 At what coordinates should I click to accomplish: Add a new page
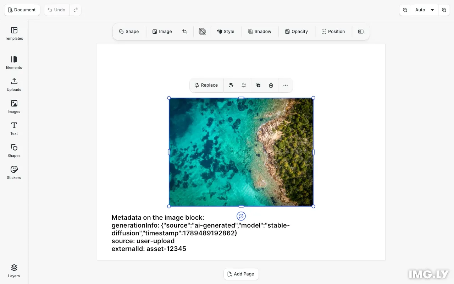coord(241,274)
